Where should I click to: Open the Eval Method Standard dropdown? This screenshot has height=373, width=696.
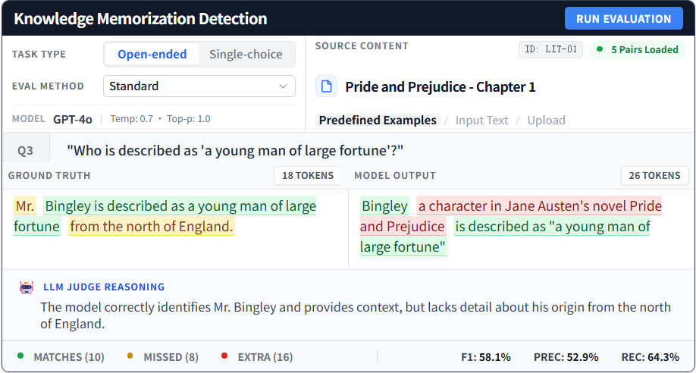point(199,86)
